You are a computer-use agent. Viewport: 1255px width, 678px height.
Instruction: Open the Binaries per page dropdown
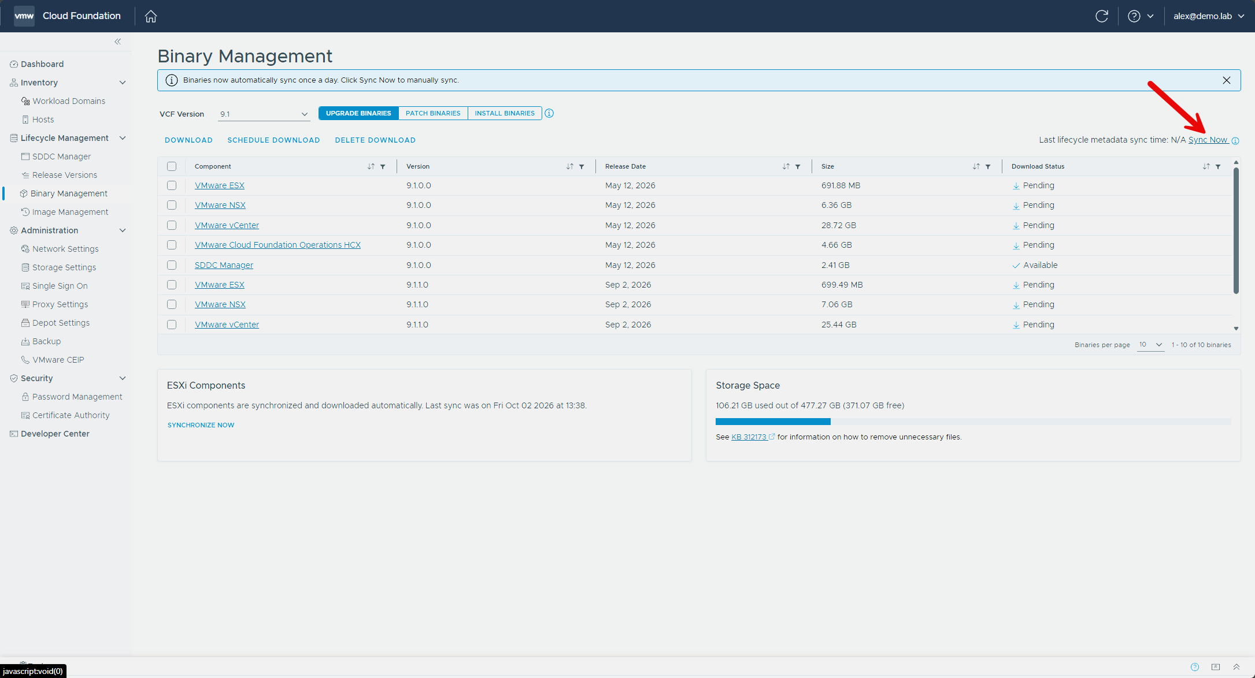[1150, 345]
